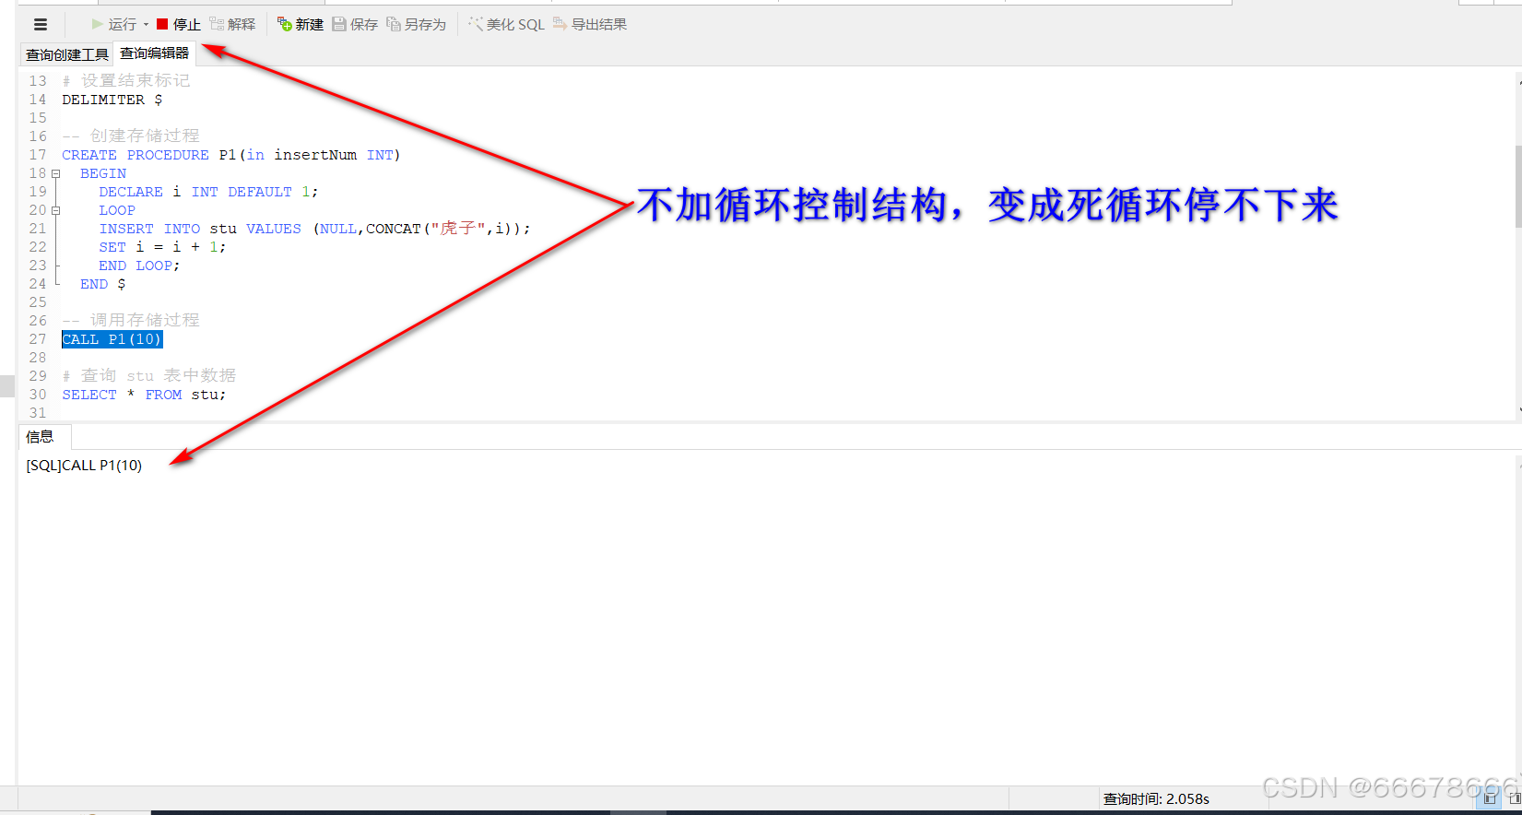This screenshot has width=1522, height=815.
Task: Export results with 导出结果
Action: [x=590, y=25]
